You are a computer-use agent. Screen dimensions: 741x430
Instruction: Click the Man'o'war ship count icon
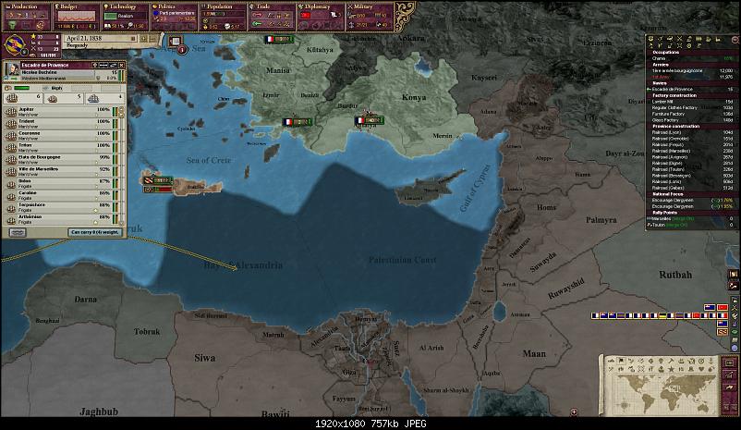(12, 98)
